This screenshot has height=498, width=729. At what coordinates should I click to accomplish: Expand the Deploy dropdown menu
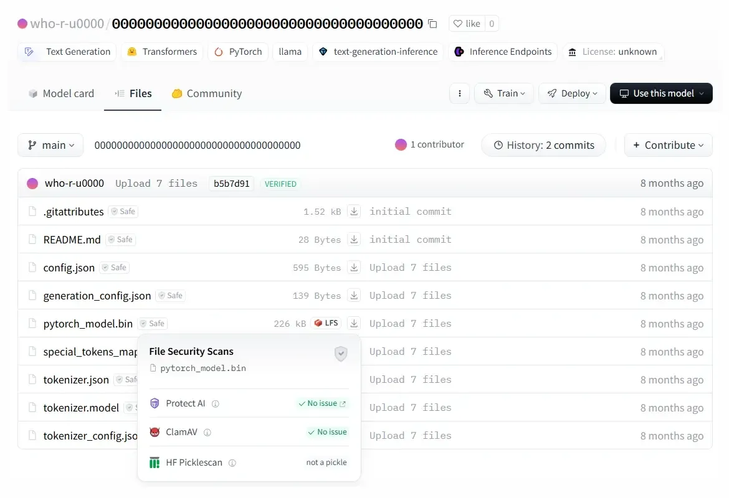pos(571,93)
